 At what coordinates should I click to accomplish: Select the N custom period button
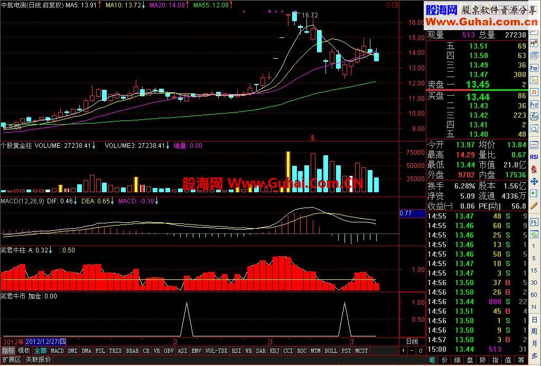(534, 307)
